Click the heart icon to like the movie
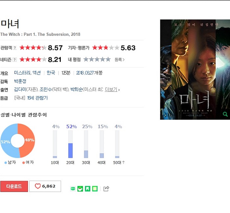The width and height of the screenshot is (230, 213). (x=38, y=186)
